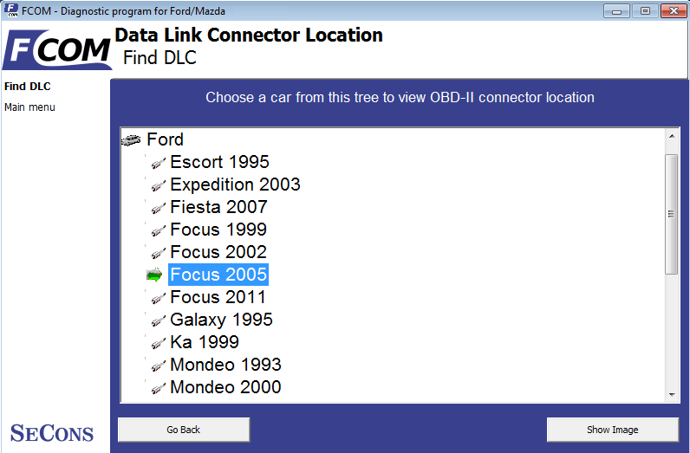Select Focus 1999 entry
This screenshot has height=453, width=690.
point(218,230)
